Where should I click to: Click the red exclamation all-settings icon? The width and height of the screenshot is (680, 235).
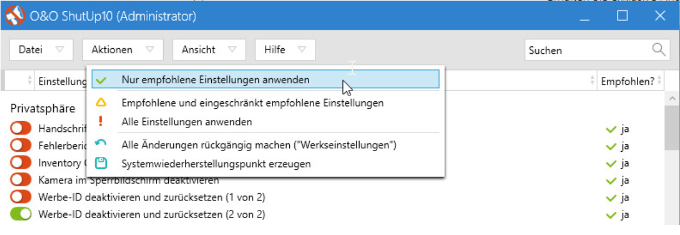pyautogui.click(x=101, y=121)
